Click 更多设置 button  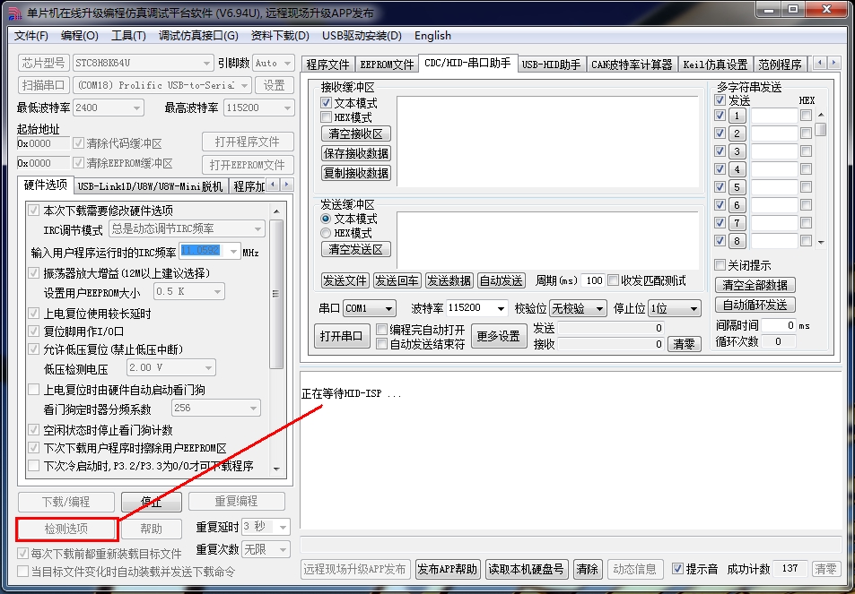tap(499, 336)
